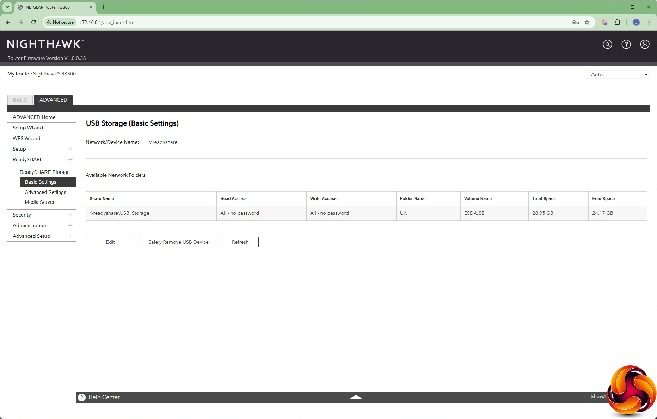657x419 pixels.
Task: Open the browser extensions puzzle icon
Action: point(617,22)
